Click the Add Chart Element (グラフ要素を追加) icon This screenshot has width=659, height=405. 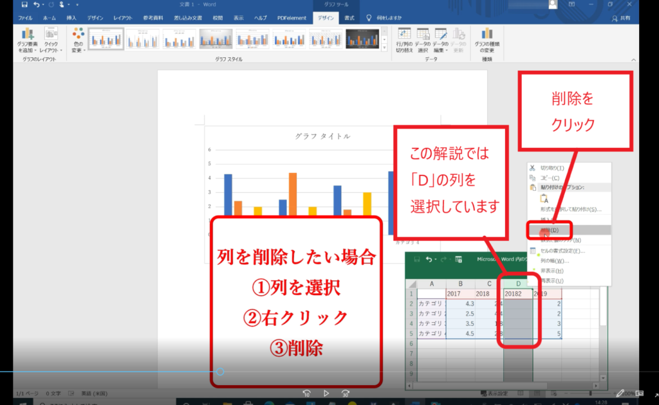28,39
